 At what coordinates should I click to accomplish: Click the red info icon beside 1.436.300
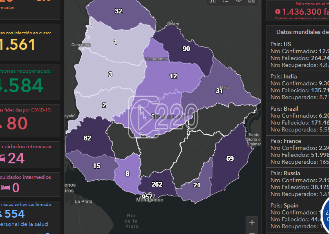[278, 12]
